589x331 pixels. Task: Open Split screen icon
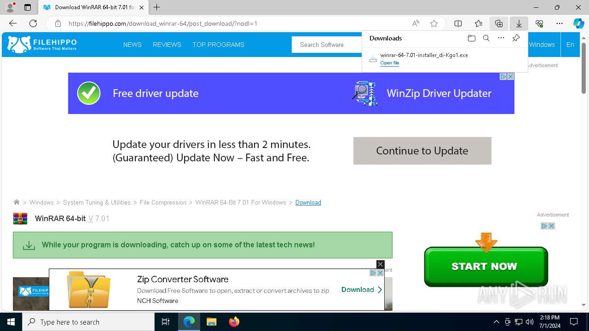(458, 23)
